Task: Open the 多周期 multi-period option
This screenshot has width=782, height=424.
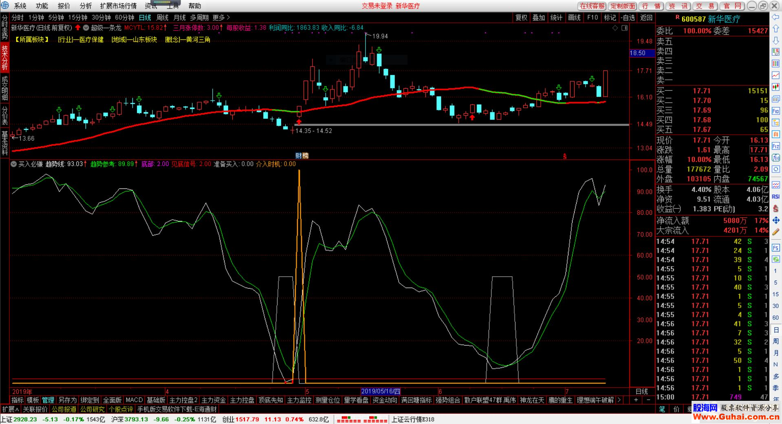Action: pyautogui.click(x=199, y=17)
